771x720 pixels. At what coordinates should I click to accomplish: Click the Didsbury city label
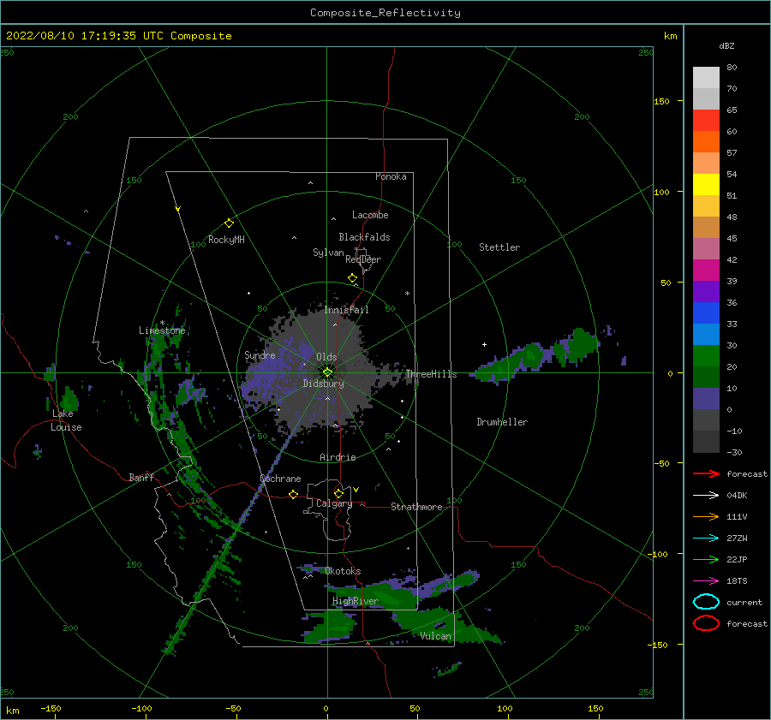[323, 384]
